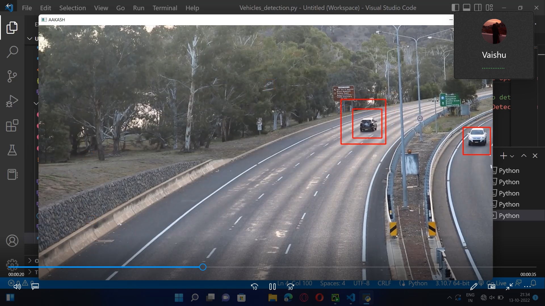The image size is (545, 306).
Task: Mute the video volume speaker icon
Action: point(17,287)
